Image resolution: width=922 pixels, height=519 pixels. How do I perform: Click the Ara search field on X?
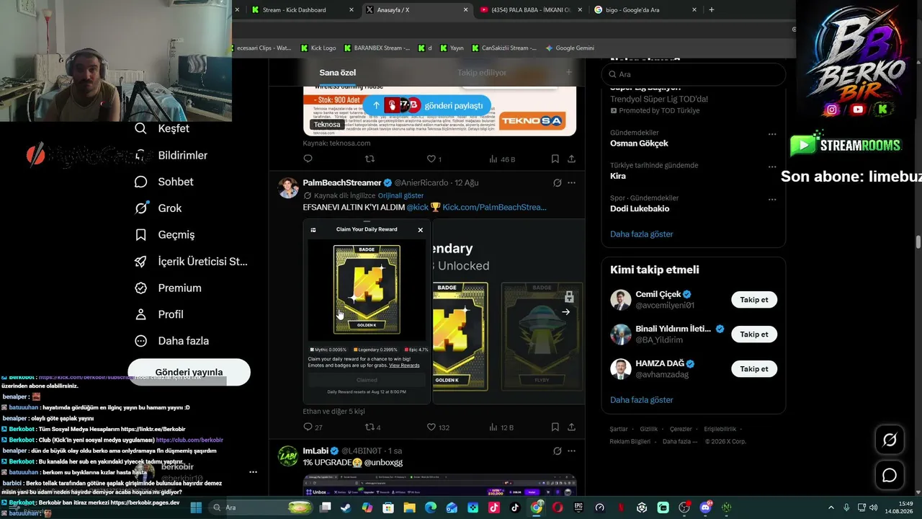693,74
